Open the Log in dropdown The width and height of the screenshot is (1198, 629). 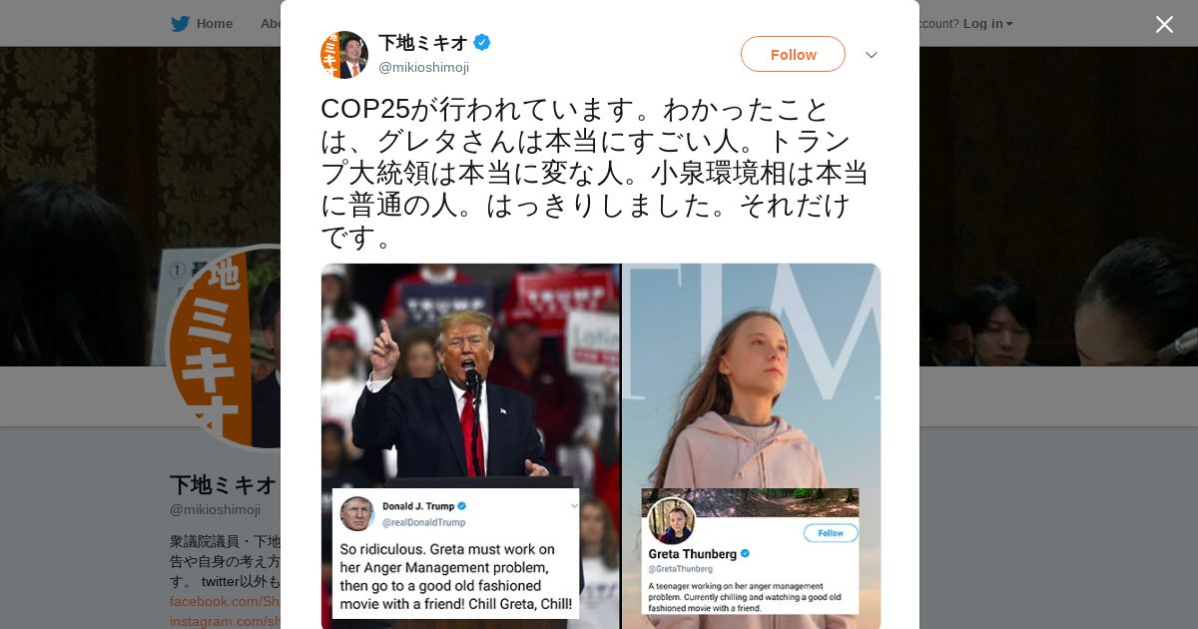pos(988,23)
